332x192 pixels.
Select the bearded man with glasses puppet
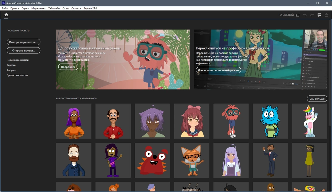pyautogui.click(x=74, y=160)
